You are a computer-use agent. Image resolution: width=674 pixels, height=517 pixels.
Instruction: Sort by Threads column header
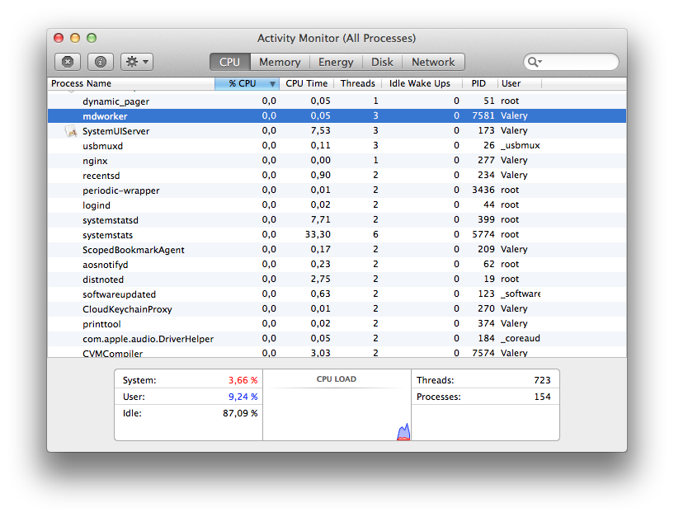pyautogui.click(x=358, y=83)
